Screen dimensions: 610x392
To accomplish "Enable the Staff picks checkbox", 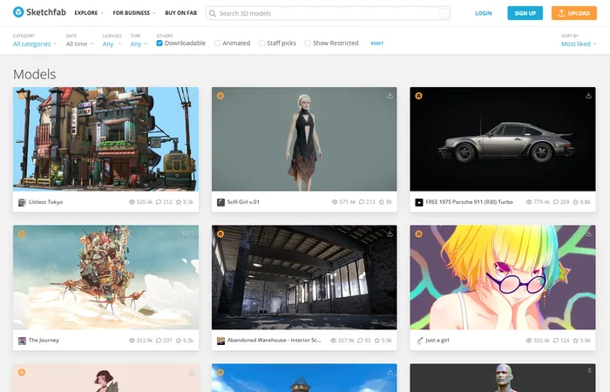I will 261,44.
